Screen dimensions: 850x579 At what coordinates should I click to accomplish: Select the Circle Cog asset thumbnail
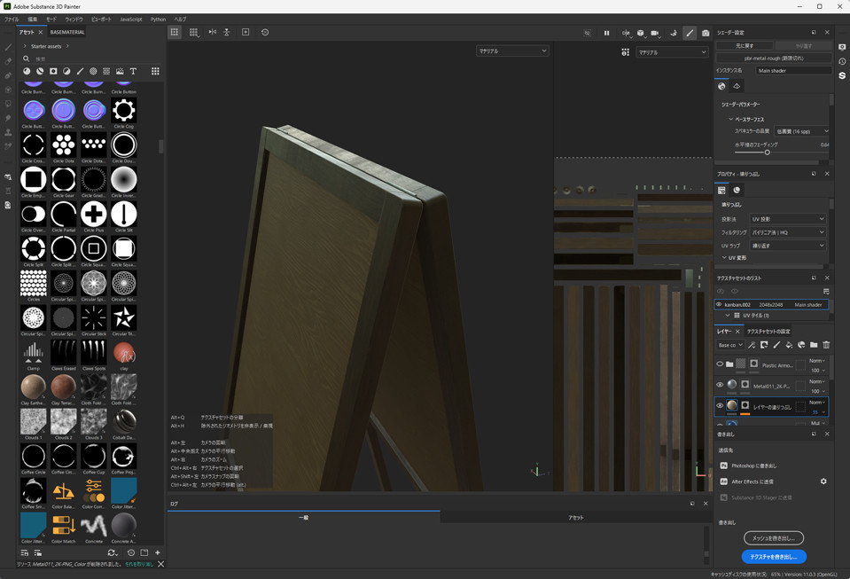[x=123, y=111]
